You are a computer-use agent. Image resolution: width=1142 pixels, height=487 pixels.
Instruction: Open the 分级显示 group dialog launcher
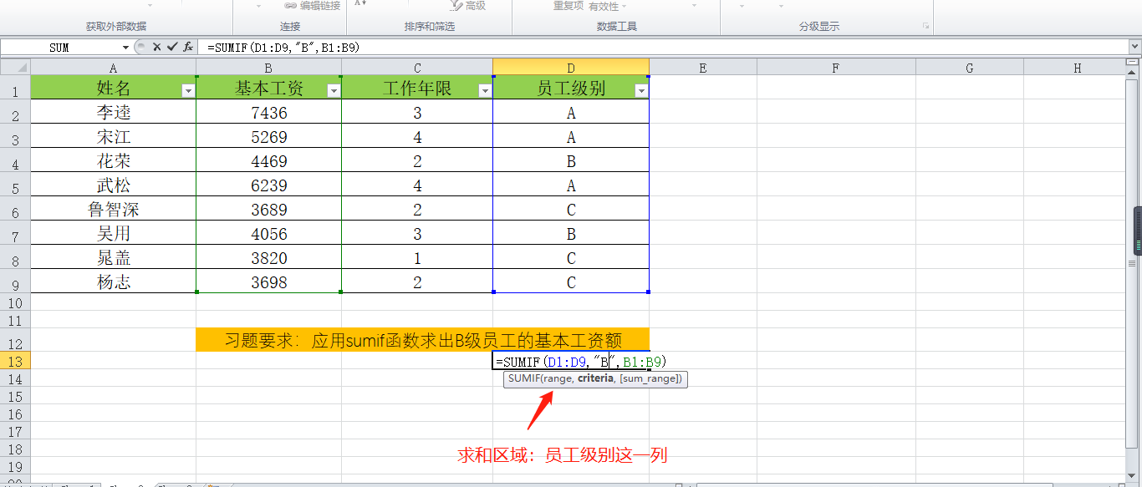[x=925, y=27]
